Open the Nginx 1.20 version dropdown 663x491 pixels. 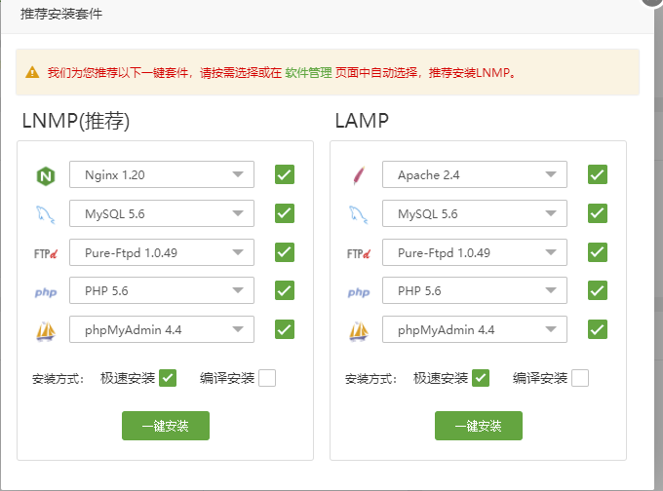click(162, 174)
